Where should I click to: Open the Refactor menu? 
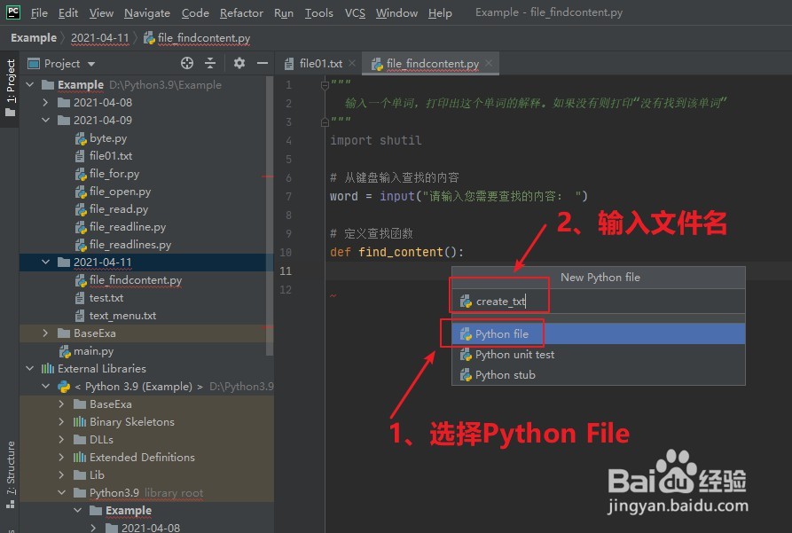coord(241,12)
